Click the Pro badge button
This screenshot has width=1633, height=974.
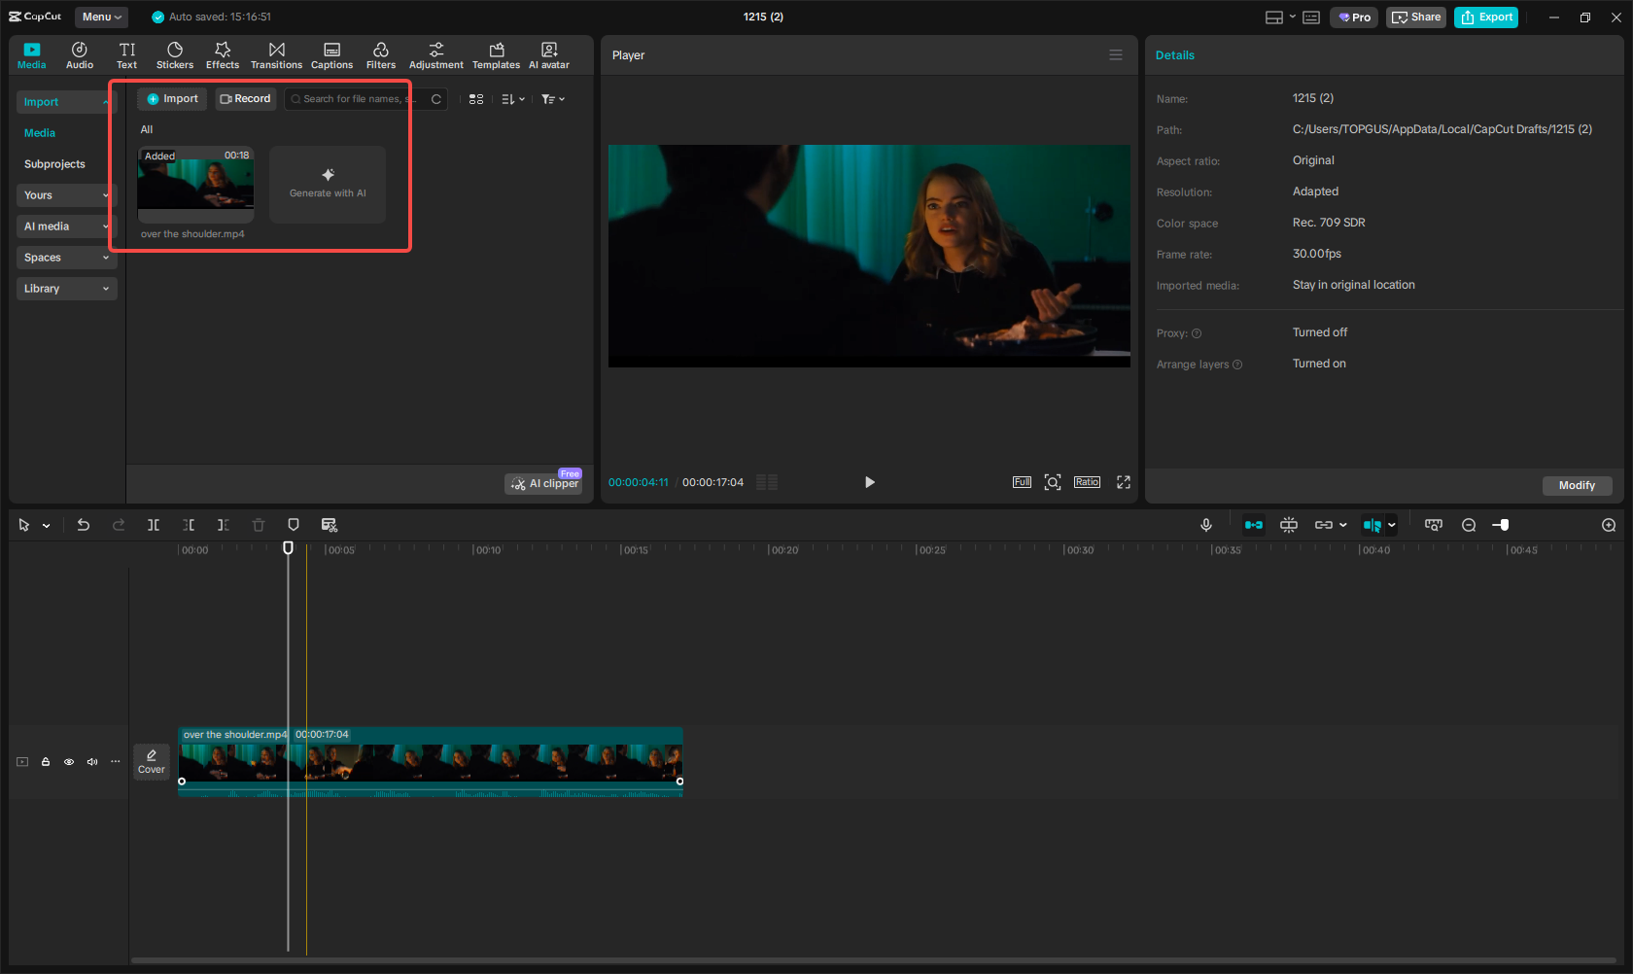(x=1354, y=17)
